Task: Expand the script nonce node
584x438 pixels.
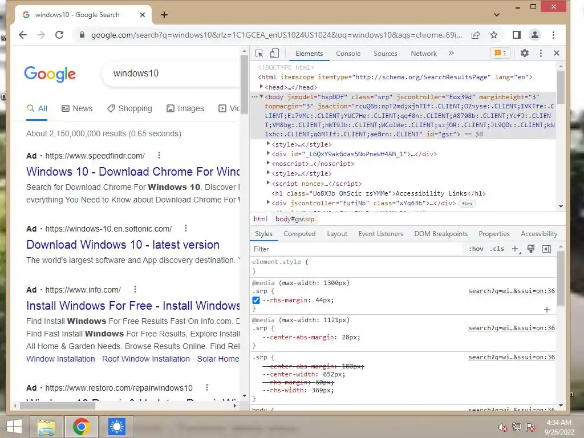Action: click(x=268, y=183)
